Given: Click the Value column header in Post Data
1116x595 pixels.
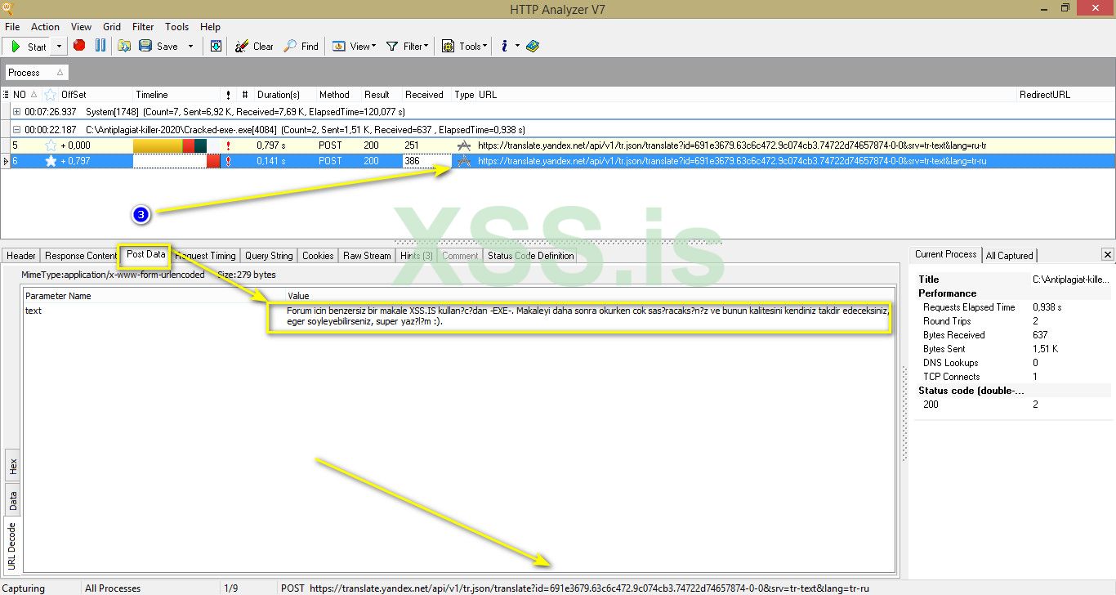Looking at the screenshot, I should click(x=590, y=296).
